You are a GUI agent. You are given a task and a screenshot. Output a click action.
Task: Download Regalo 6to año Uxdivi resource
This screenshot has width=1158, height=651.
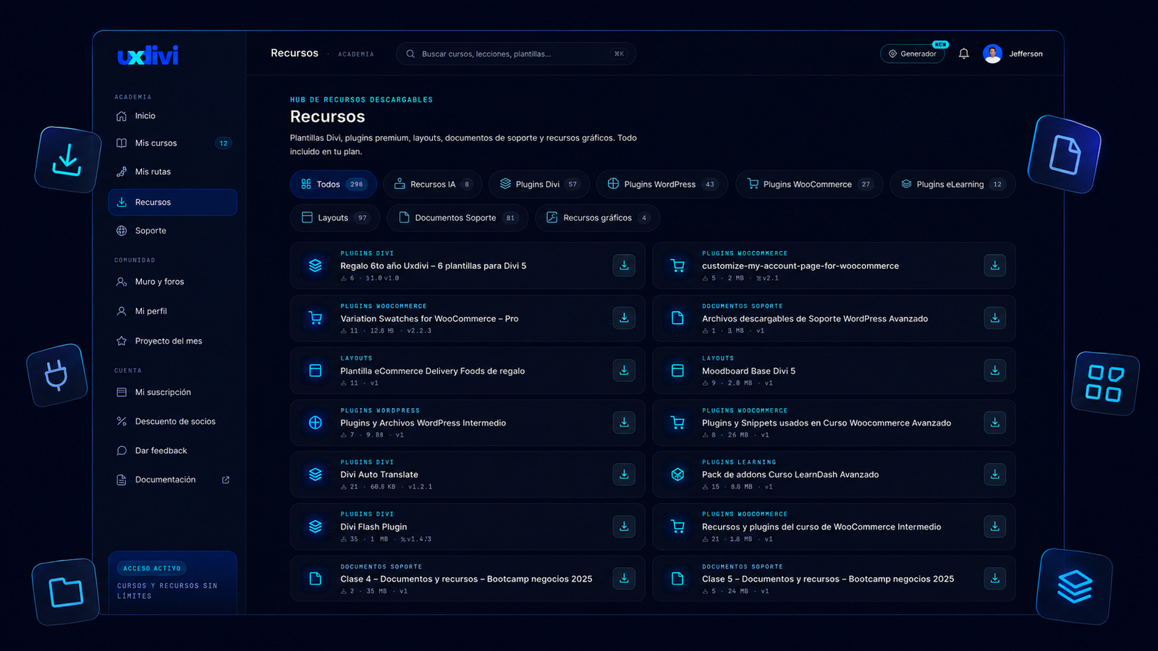(624, 265)
